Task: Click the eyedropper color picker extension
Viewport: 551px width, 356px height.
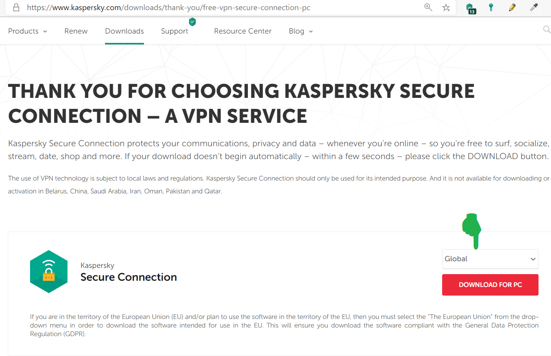Action: coord(534,7)
